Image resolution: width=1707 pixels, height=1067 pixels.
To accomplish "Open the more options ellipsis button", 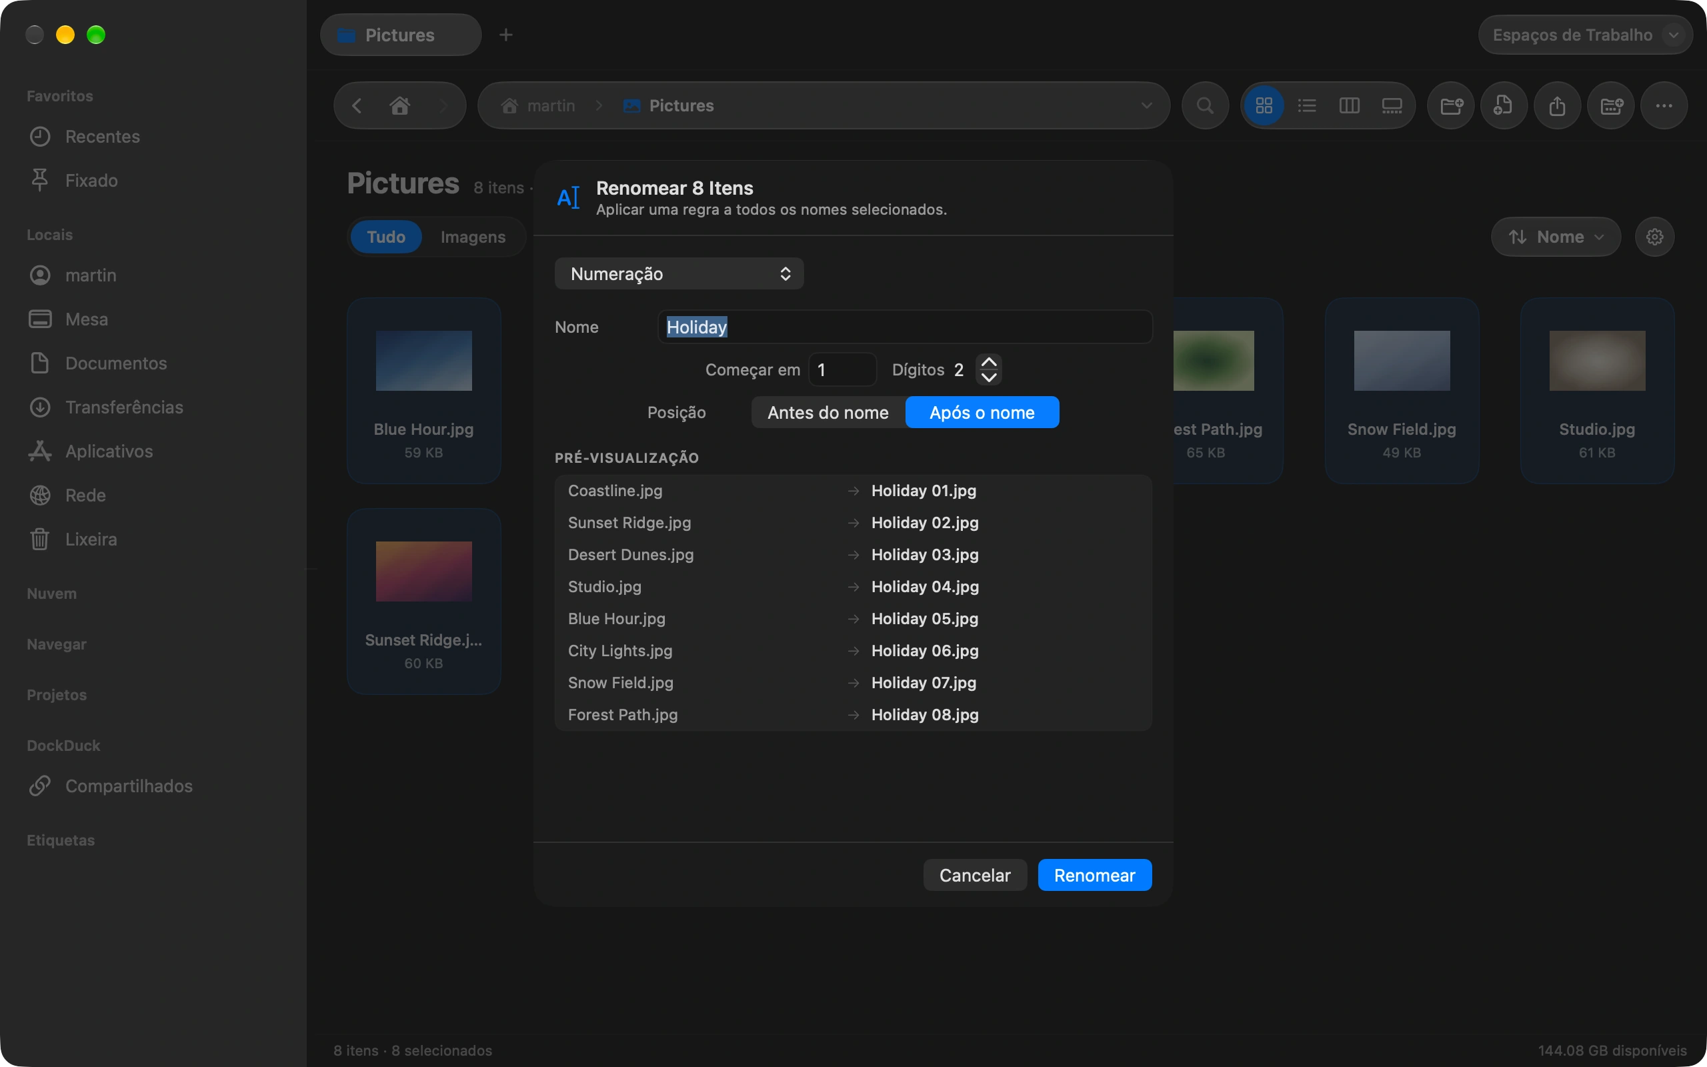I will tap(1664, 106).
